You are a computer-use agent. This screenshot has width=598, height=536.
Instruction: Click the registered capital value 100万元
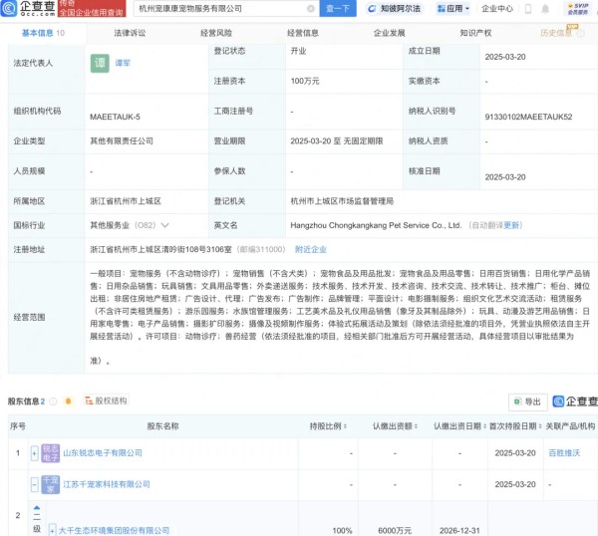[305, 81]
